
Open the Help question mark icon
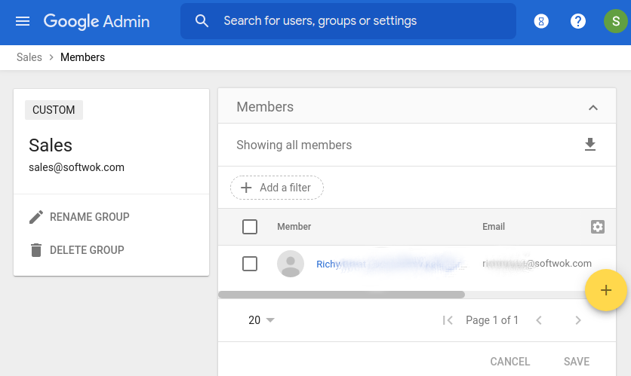click(578, 21)
